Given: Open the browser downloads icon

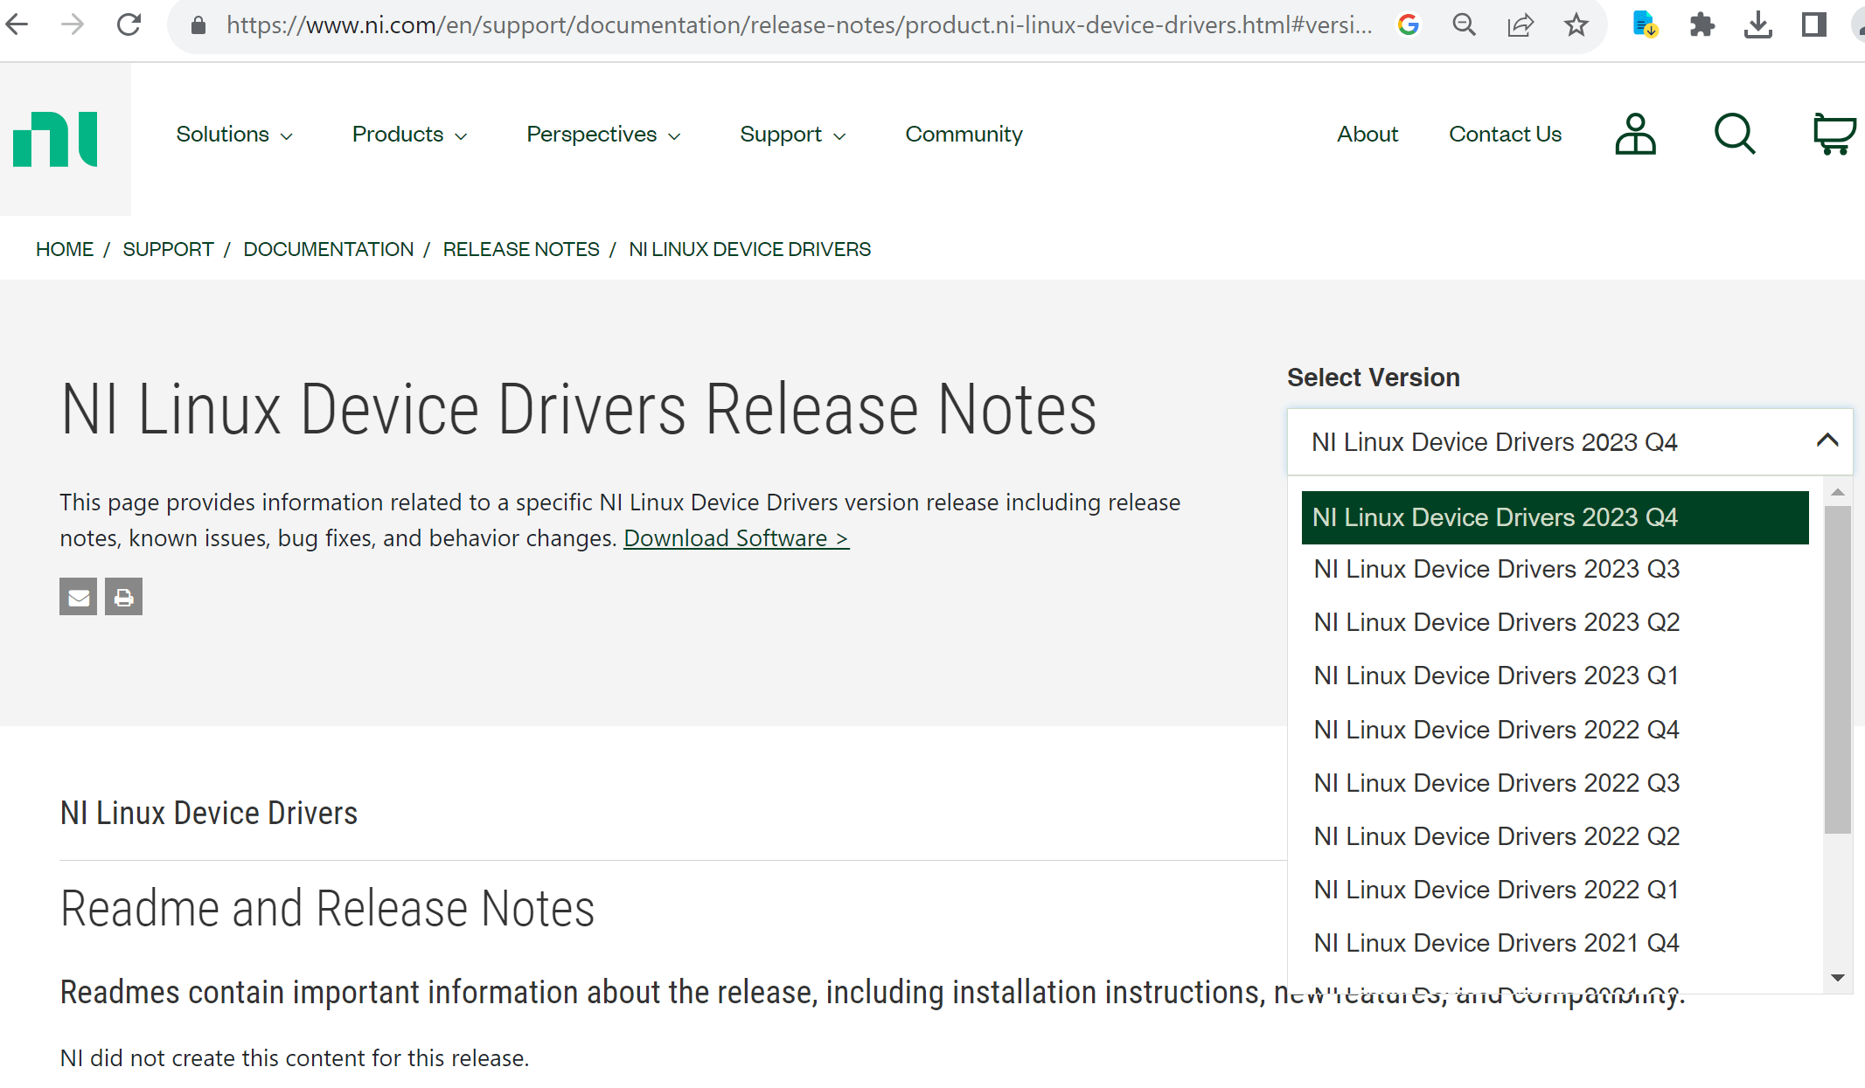Looking at the screenshot, I should pos(1757,25).
